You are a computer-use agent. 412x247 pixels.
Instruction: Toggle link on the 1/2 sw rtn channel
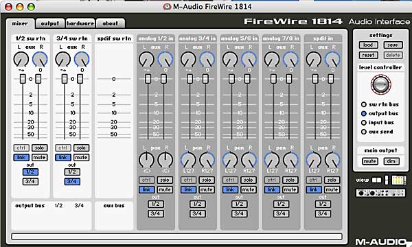pyautogui.click(x=21, y=158)
